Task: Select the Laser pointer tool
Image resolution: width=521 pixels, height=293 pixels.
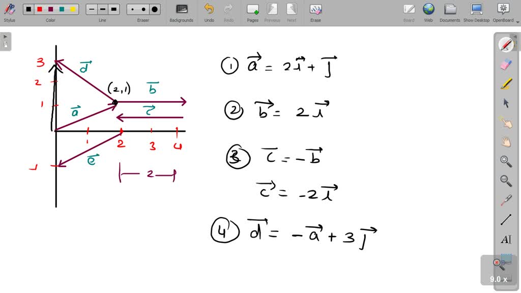Action: click(x=506, y=122)
